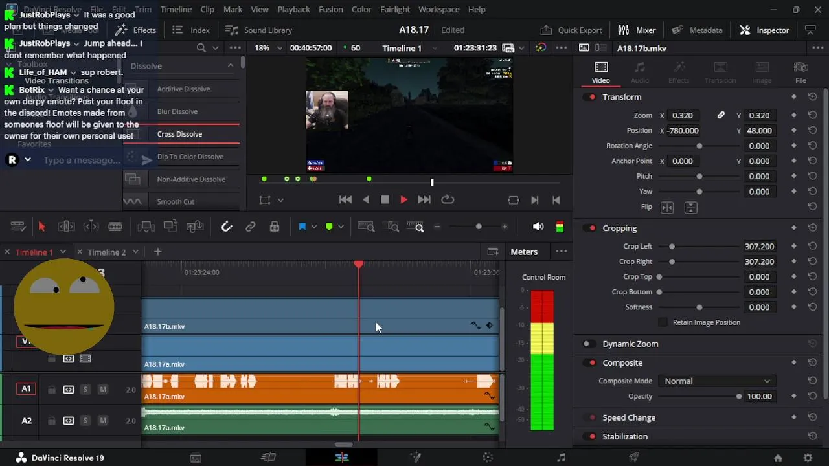Enable Retain Image Position checkbox
This screenshot has height=466, width=829.
[663, 322]
